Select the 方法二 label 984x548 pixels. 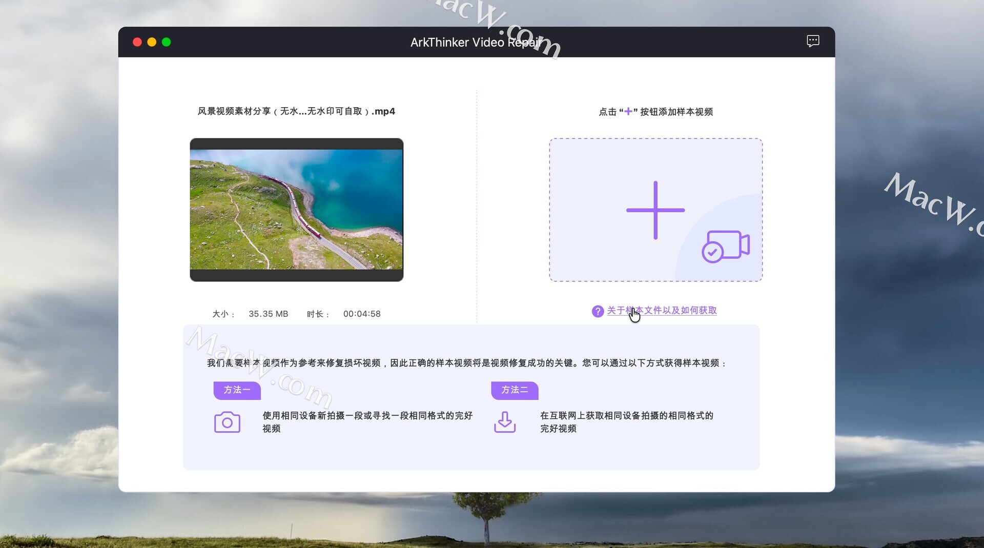[515, 390]
